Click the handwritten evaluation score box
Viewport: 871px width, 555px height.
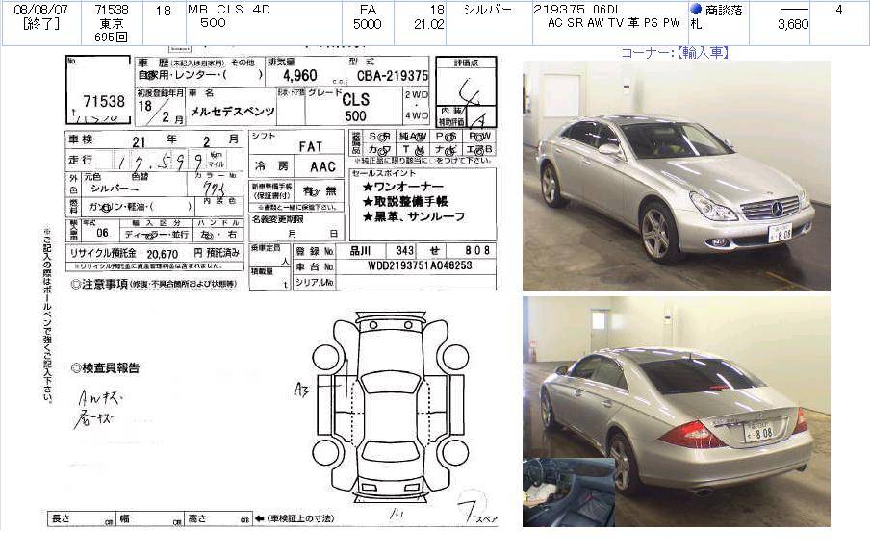[466, 87]
